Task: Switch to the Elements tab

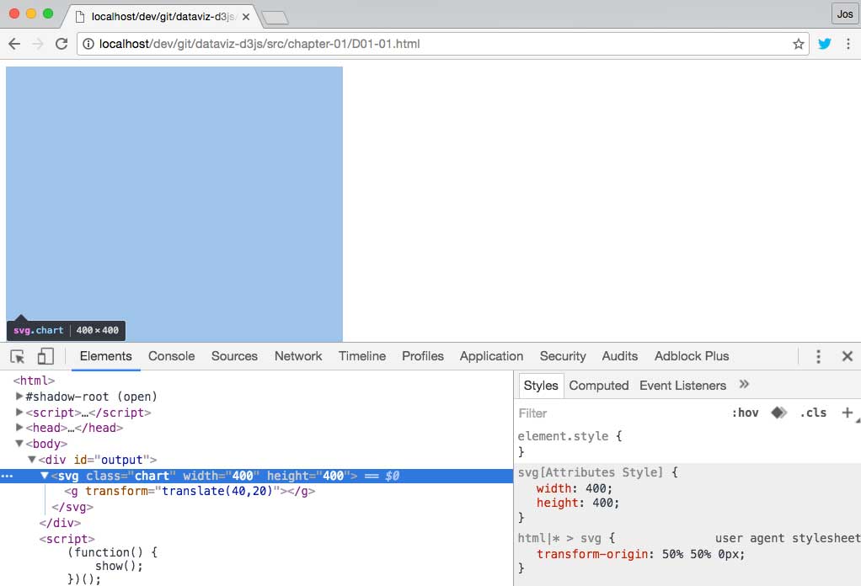Action: pos(106,357)
